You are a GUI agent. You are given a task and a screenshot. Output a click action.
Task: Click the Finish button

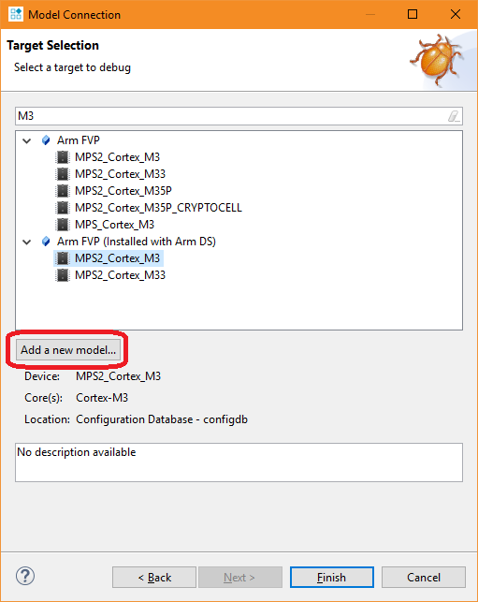point(332,577)
